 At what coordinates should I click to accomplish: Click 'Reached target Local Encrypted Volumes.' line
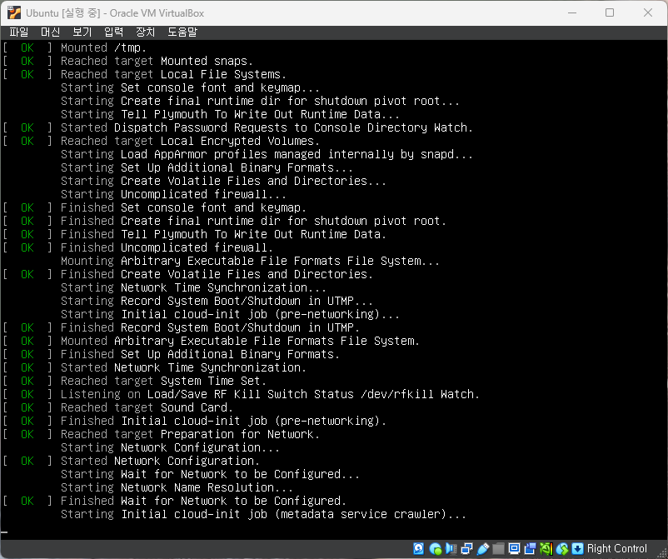[190, 141]
